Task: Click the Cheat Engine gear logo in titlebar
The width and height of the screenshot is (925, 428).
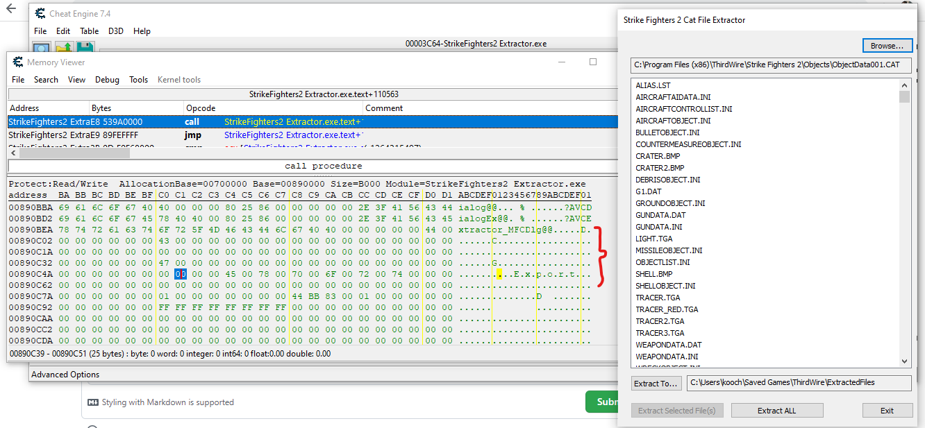Action: (x=40, y=13)
